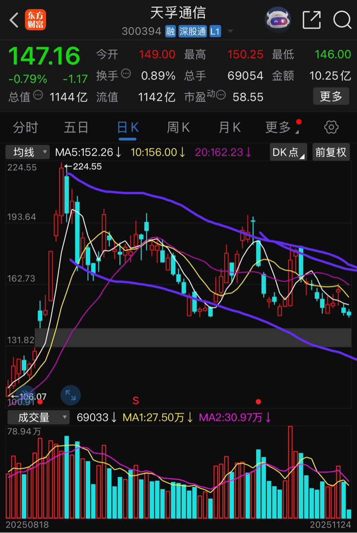Image resolution: width=357 pixels, height=533 pixels.
Task: Tap stock code 300394
Action: (142, 32)
